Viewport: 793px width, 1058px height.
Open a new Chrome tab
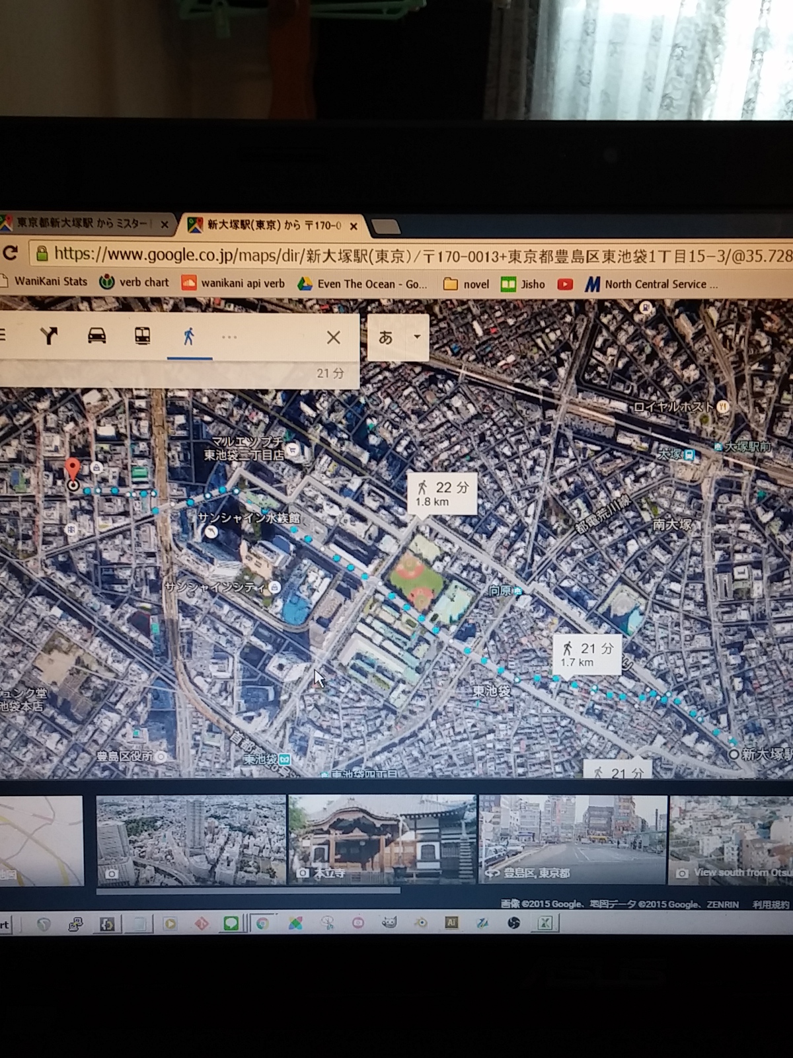pos(386,227)
